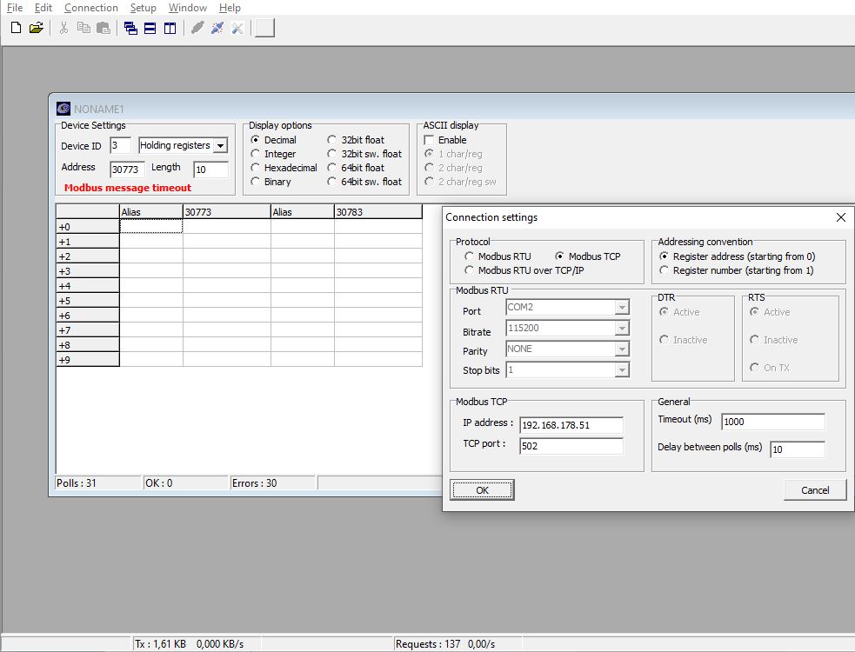Choose Hexadecimal display option

[256, 168]
